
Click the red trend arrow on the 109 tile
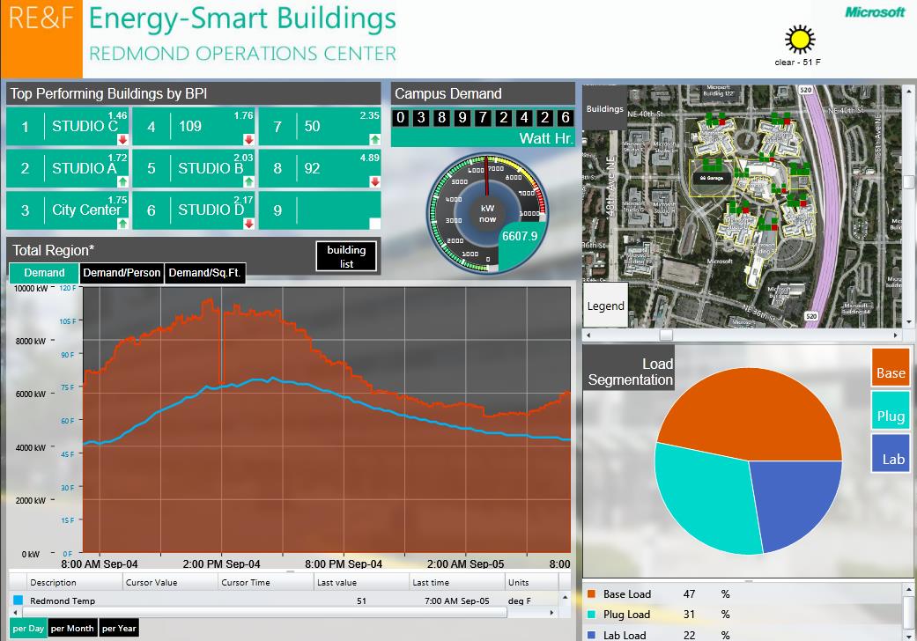click(248, 140)
